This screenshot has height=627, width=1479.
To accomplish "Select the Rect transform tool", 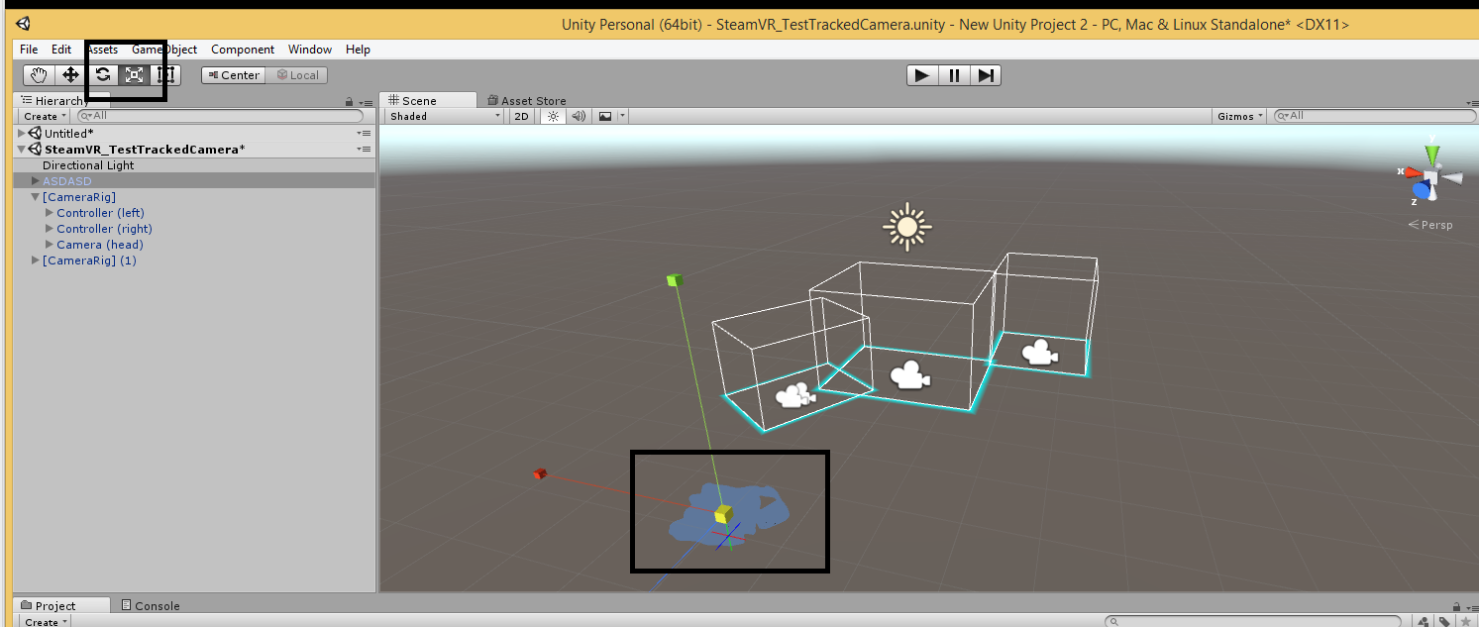I will click(165, 75).
